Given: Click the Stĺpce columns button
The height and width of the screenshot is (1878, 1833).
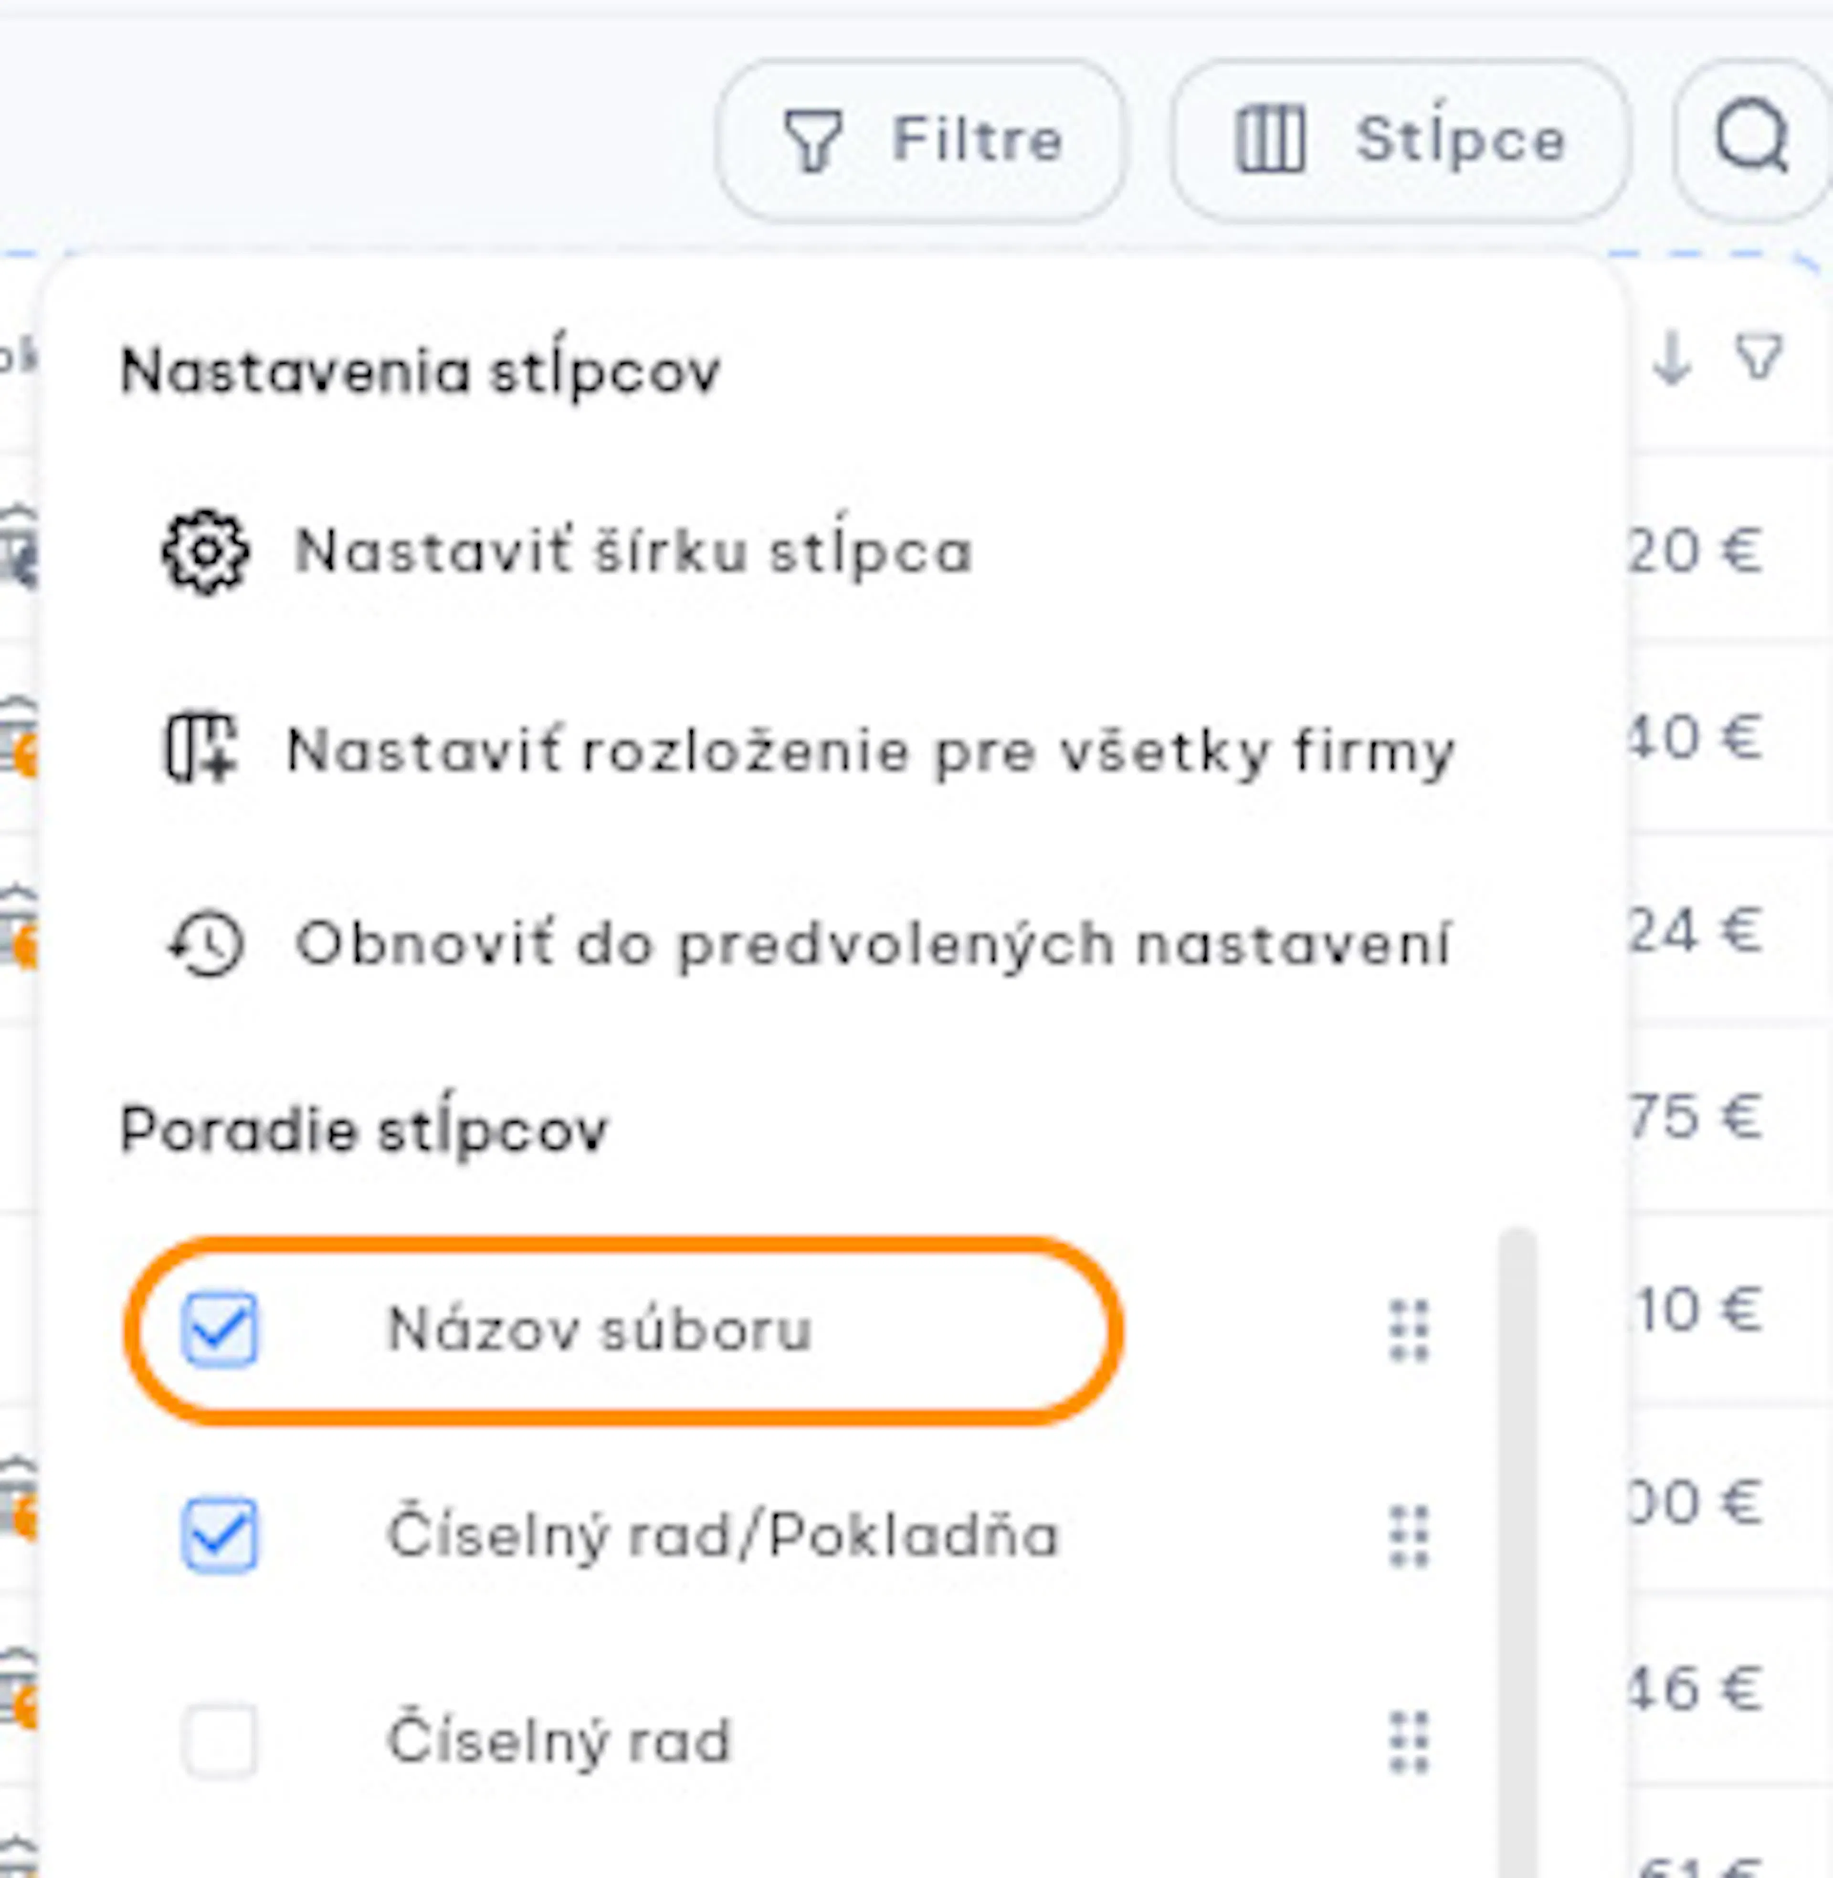Looking at the screenshot, I should [x=1400, y=140].
